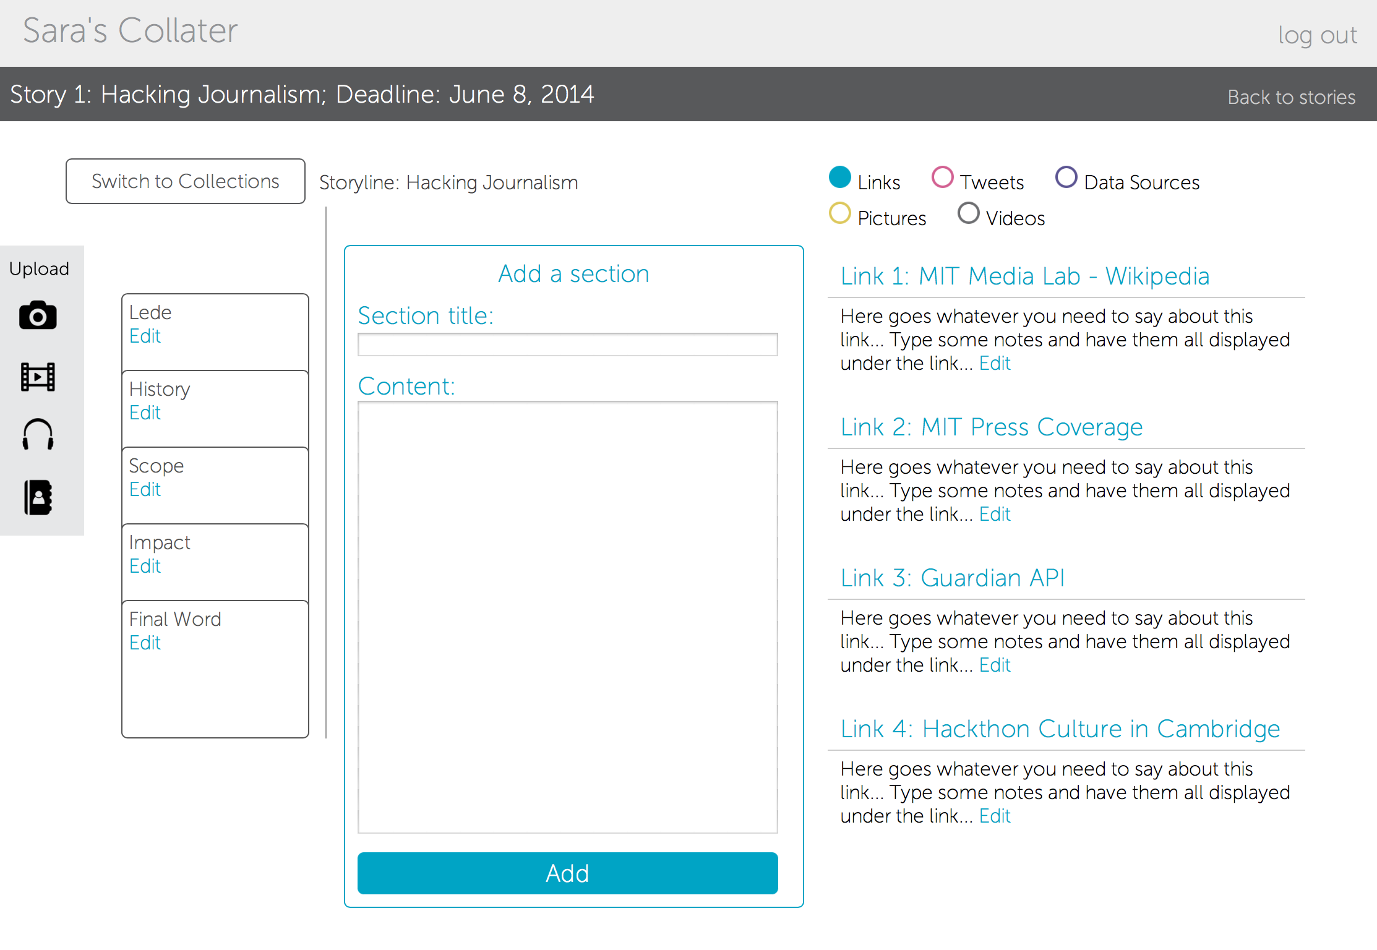Click the contacts address book icon
The image size is (1377, 950).
(38, 497)
